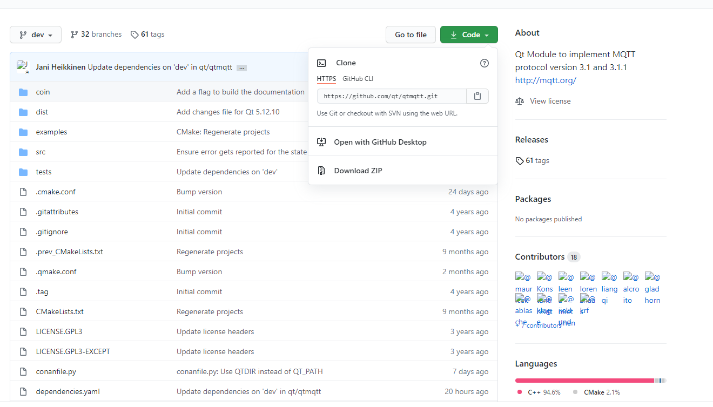Screen dimensions: 713x407
Task: Click the Go to file button
Action: click(411, 34)
